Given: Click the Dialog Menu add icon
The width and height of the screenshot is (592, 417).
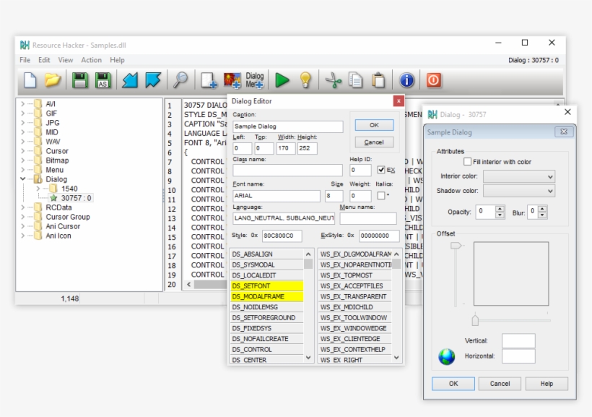Looking at the screenshot, I should coord(255,80).
